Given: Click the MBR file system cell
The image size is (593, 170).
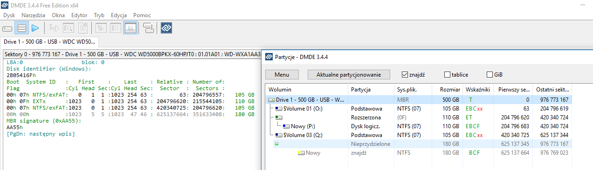Looking at the screenshot, I should click(403, 100).
